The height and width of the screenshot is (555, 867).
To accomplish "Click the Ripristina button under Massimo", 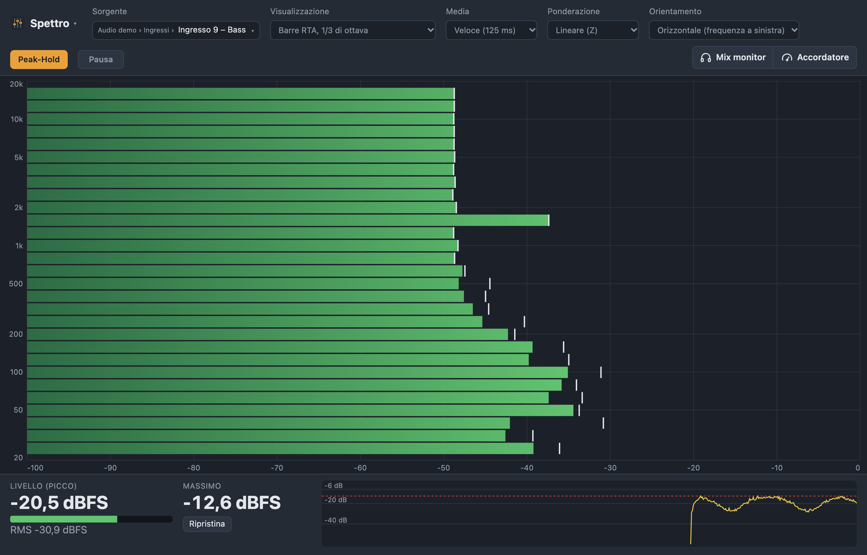I will tap(207, 524).
